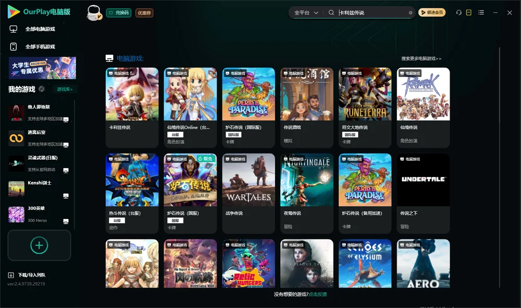Click 搜索更多电脑游戏 link
This screenshot has height=308, width=521.
click(x=421, y=59)
